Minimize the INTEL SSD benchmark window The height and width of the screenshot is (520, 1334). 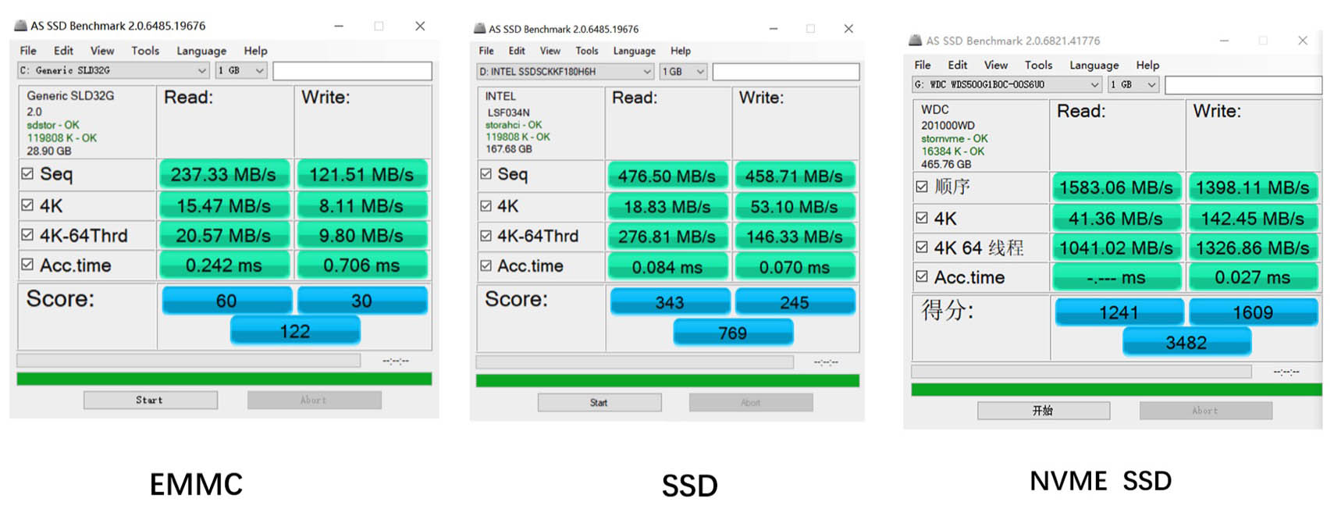point(773,29)
